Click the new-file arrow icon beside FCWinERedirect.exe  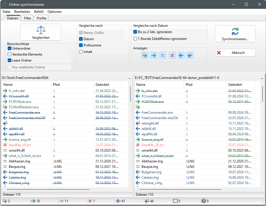click(x=5, y=107)
